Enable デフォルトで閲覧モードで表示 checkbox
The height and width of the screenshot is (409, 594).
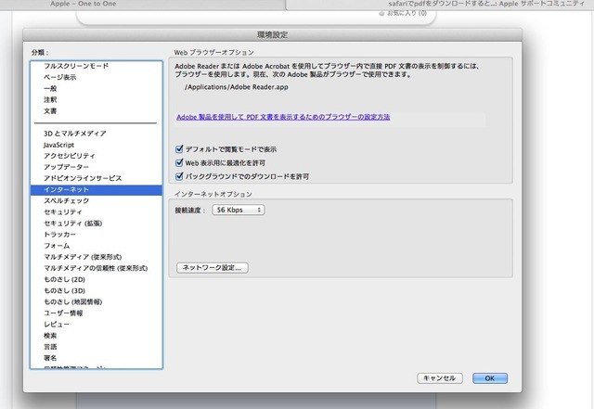coord(179,149)
